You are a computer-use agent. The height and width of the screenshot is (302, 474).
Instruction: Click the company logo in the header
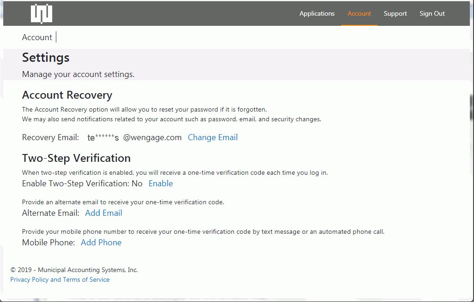coord(42,13)
